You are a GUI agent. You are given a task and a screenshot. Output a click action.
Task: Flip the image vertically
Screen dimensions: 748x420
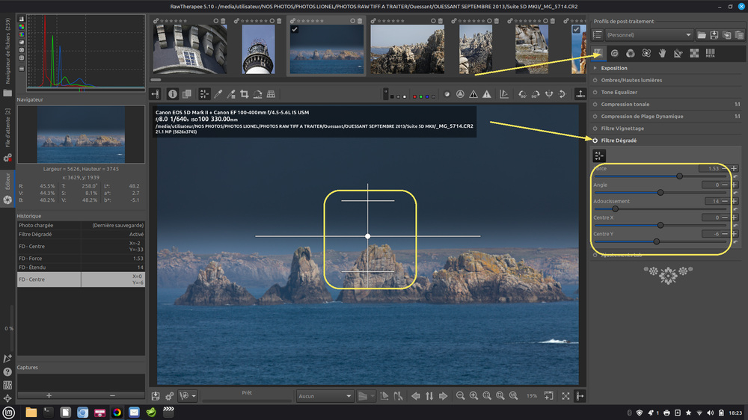point(562,94)
